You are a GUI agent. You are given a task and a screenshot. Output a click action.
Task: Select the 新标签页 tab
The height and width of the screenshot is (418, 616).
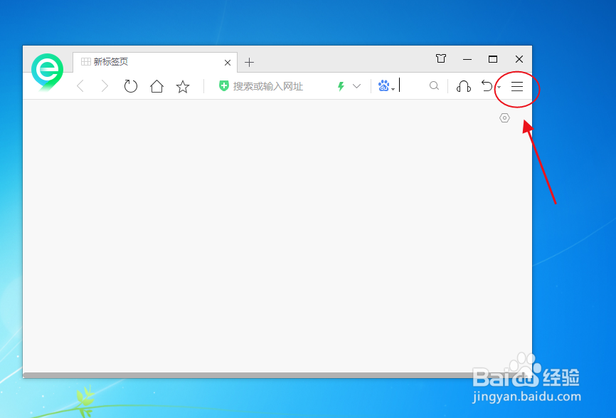point(155,62)
